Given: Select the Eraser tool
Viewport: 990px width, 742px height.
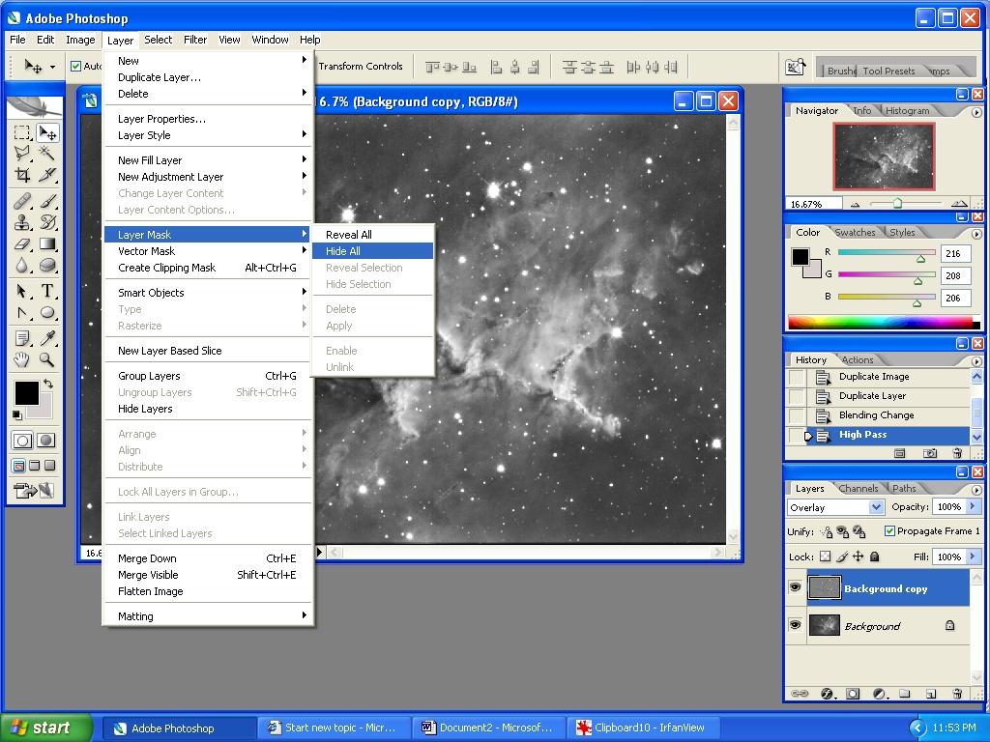Looking at the screenshot, I should pos(23,244).
